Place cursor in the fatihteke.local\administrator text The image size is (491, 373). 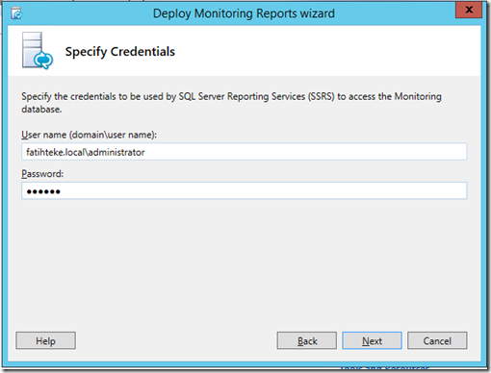pos(86,152)
